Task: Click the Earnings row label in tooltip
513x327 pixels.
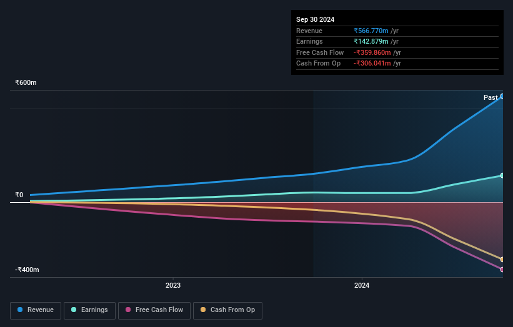Action: point(309,41)
